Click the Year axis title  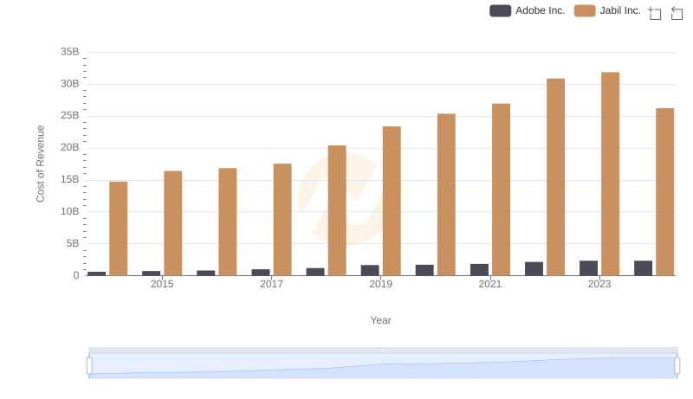point(380,320)
